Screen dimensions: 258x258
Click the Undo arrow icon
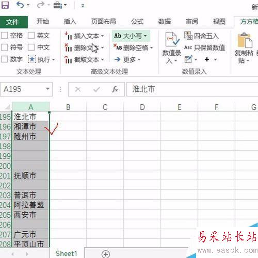[x=20, y=5]
